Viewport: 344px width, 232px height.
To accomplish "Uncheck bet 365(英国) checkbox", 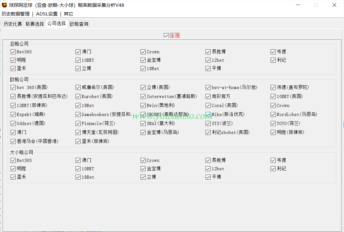I will (x=13, y=87).
